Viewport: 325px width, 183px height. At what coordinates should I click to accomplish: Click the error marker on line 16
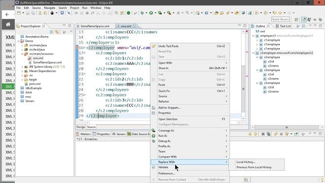pos(77,47)
